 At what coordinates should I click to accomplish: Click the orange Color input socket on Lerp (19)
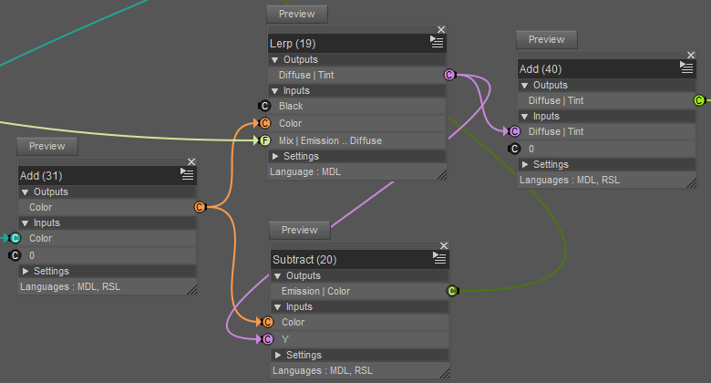265,123
